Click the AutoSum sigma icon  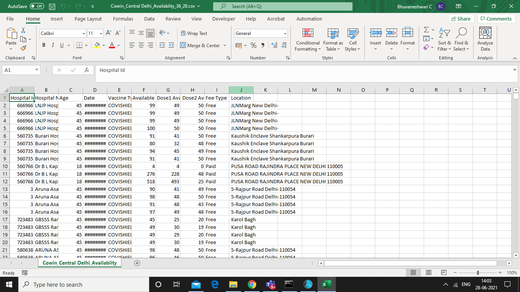point(426,30)
